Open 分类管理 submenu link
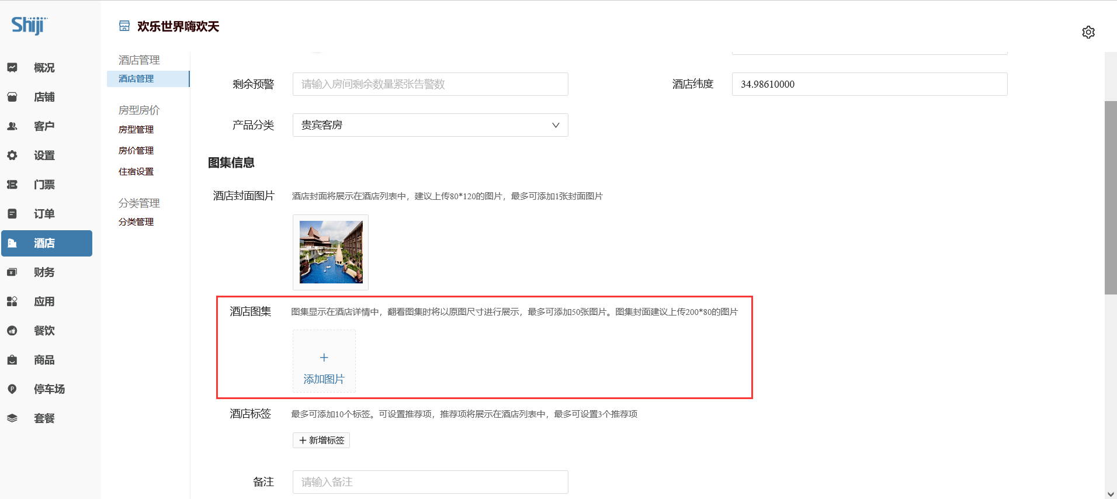The image size is (1117, 499). [136, 222]
